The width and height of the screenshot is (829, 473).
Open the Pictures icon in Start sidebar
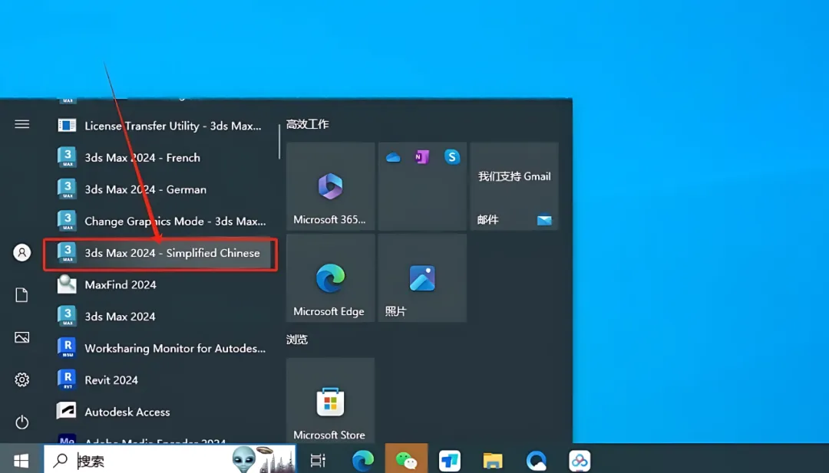(21, 337)
